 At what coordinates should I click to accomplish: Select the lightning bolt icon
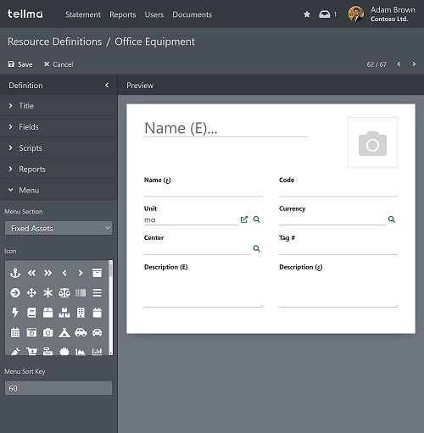click(15, 313)
